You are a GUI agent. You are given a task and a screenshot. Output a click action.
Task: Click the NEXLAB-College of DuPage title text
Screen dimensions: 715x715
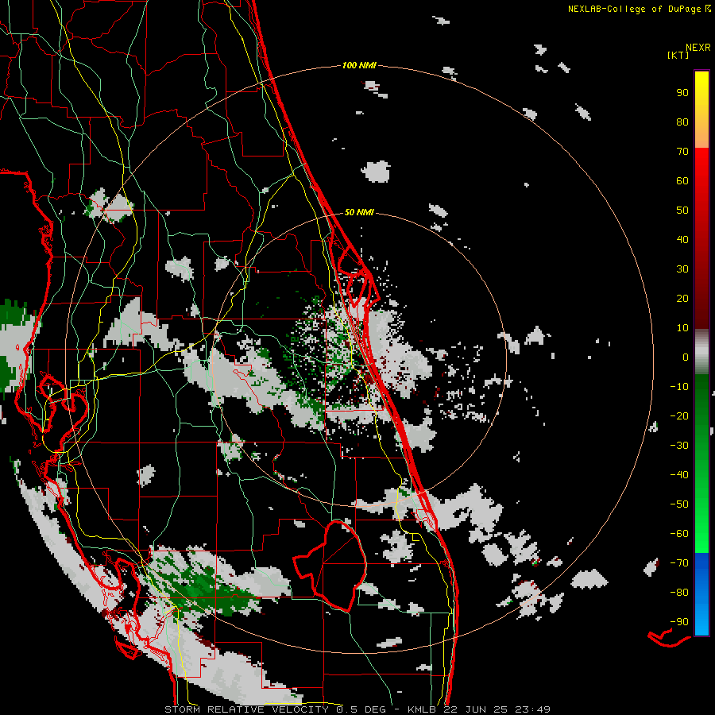coord(640,9)
